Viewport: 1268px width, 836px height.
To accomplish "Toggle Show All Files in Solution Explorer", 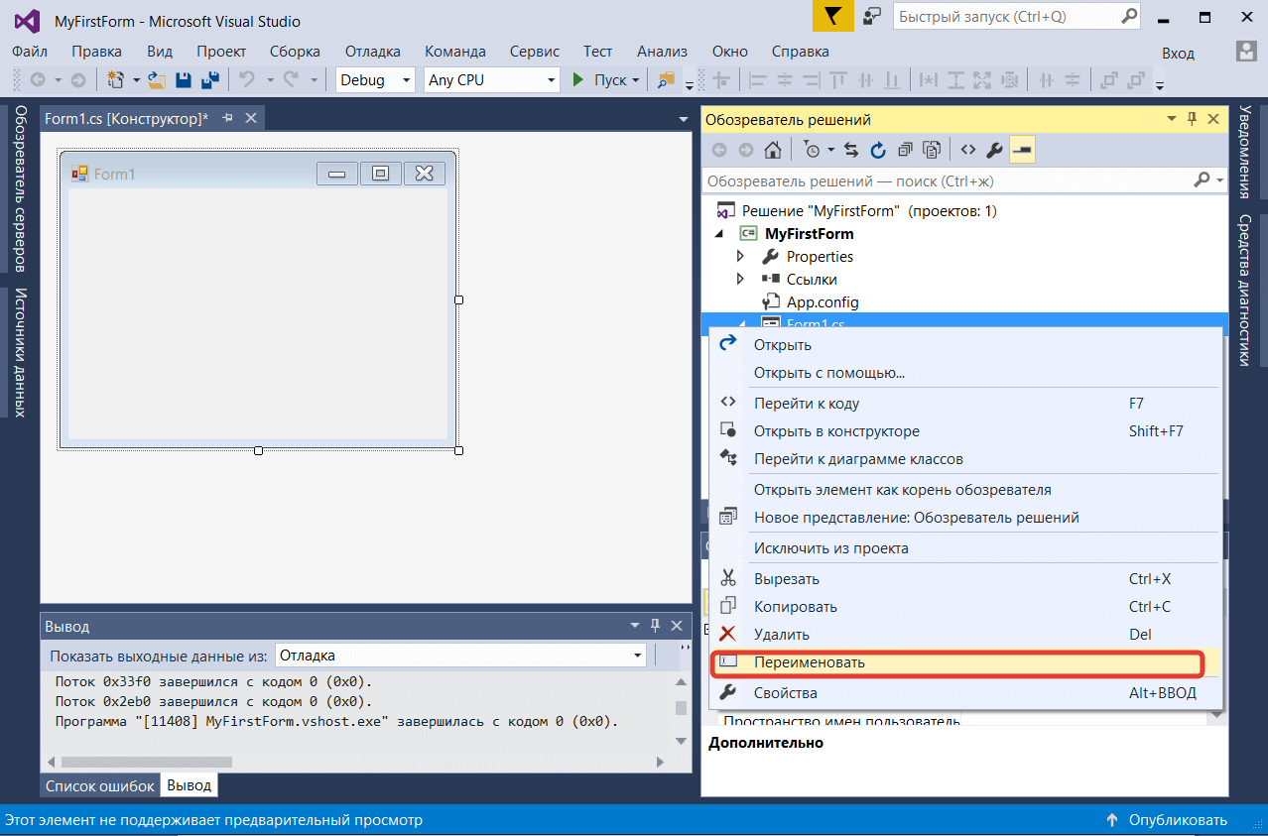I will tap(932, 150).
